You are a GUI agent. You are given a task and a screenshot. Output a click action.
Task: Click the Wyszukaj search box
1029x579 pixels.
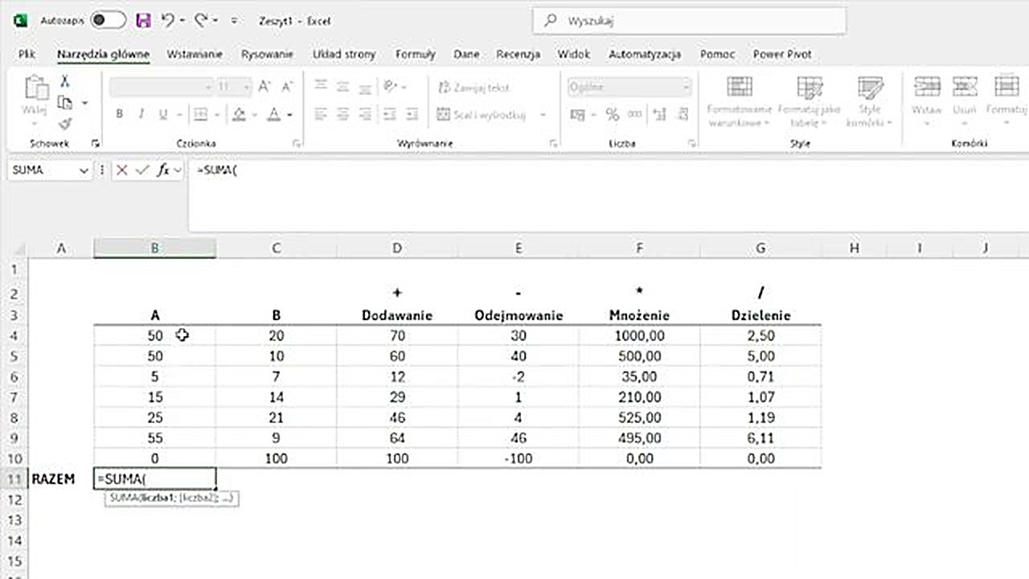(x=689, y=21)
